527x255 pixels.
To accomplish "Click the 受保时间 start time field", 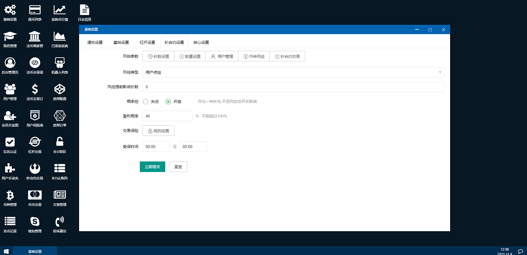I will (x=156, y=146).
